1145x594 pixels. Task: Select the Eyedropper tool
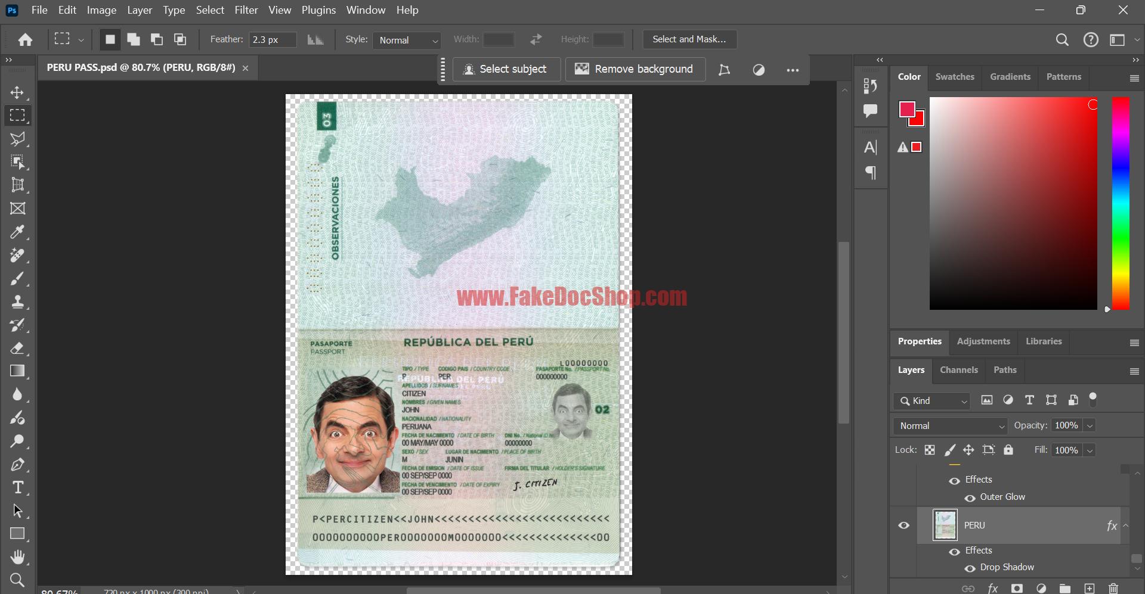(x=17, y=232)
